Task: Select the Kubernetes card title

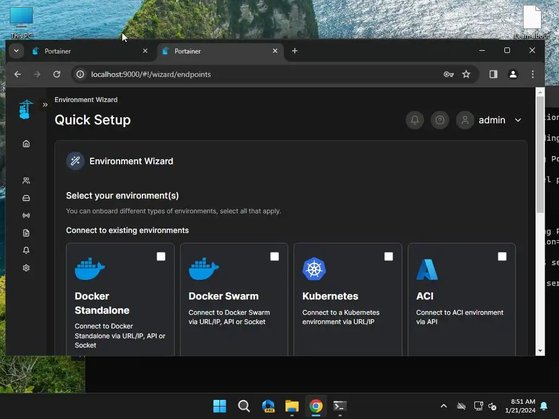Action: [330, 296]
